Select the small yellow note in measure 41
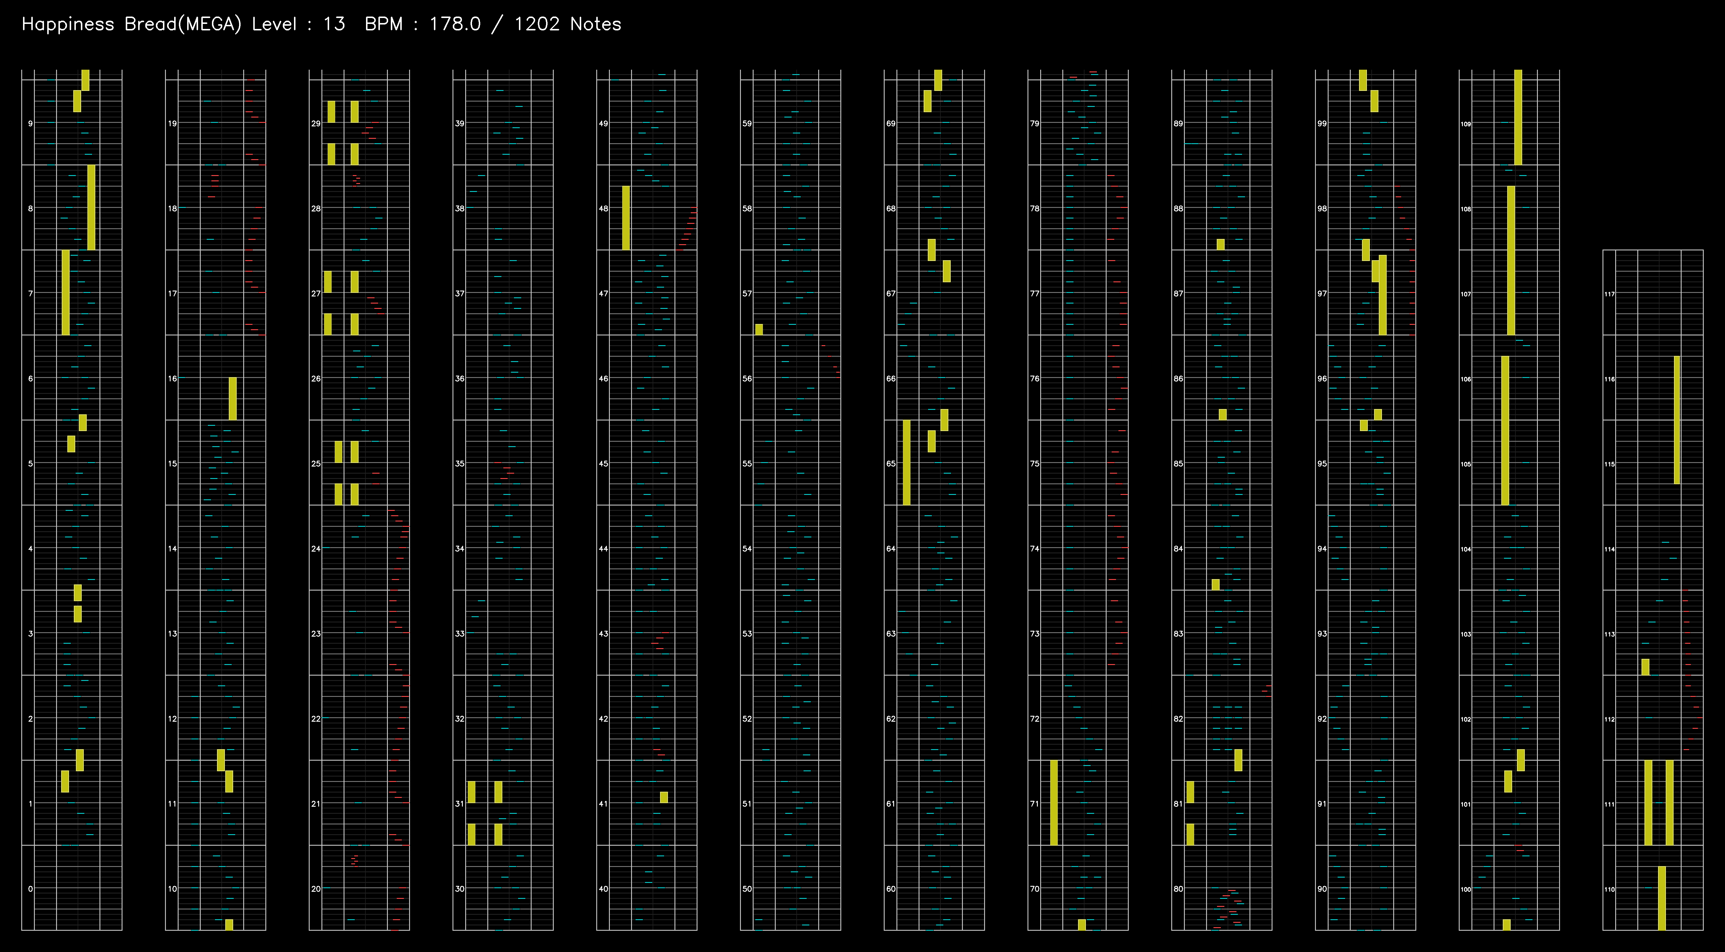Screen dimensions: 1725x952 click(664, 797)
